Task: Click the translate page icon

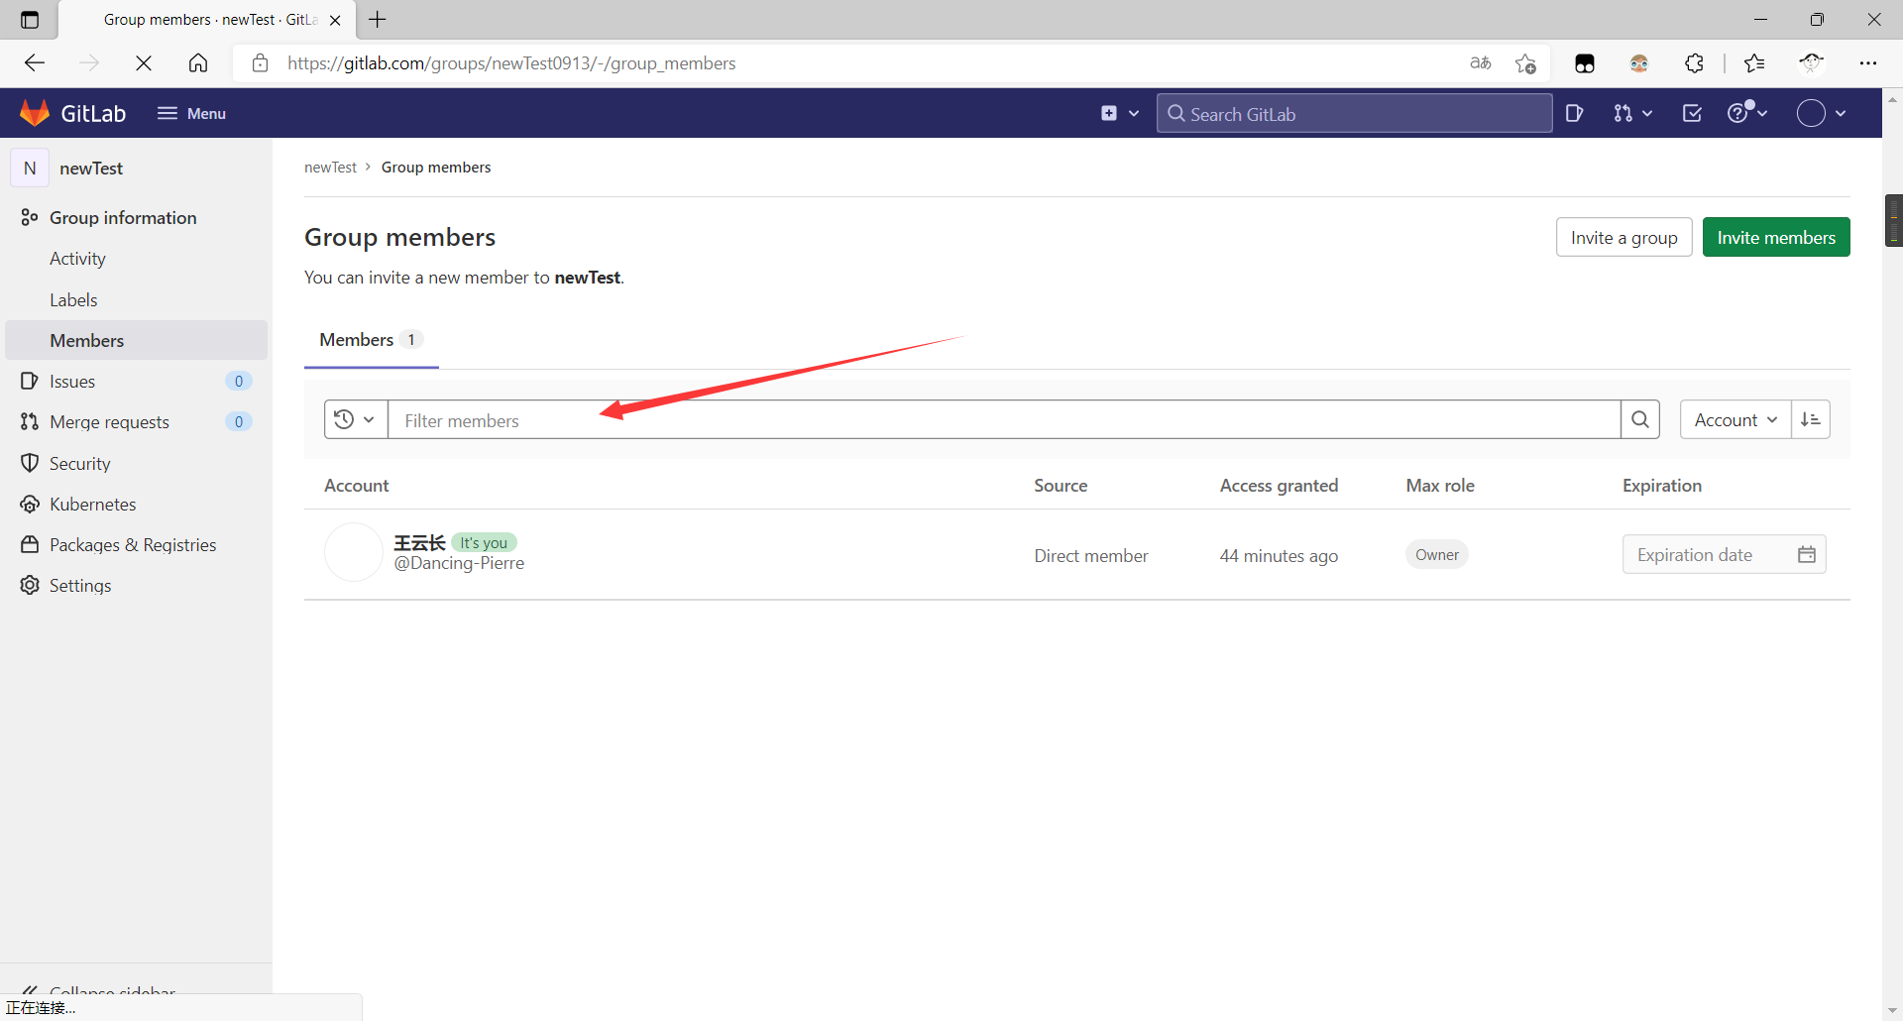Action: click(1481, 63)
